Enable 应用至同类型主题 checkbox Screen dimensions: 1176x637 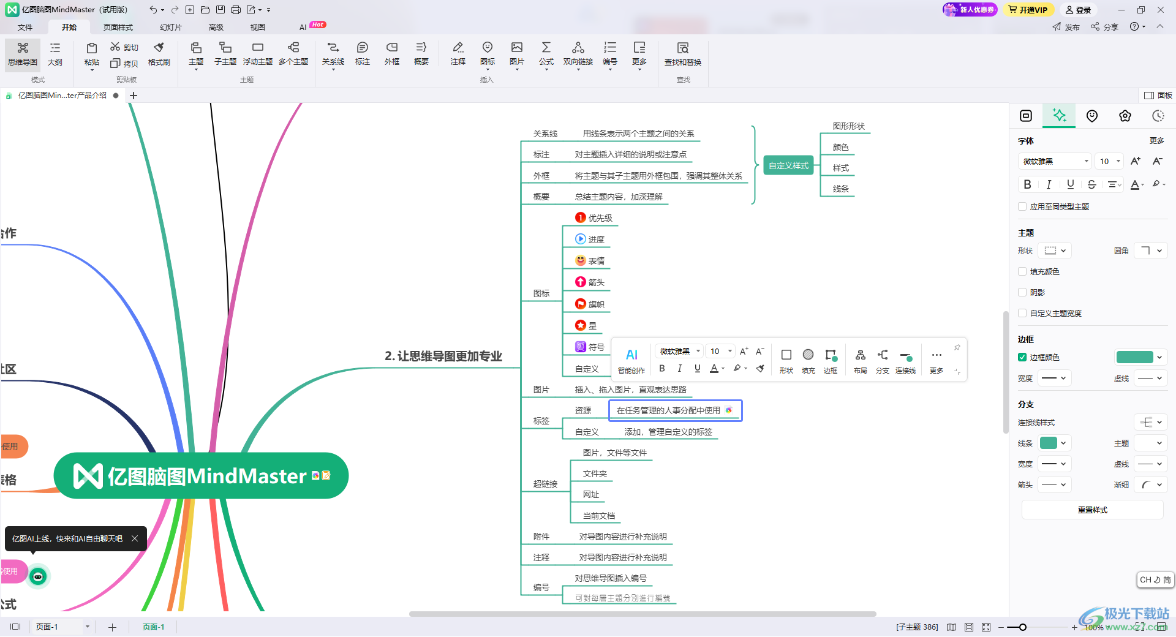tap(1022, 207)
